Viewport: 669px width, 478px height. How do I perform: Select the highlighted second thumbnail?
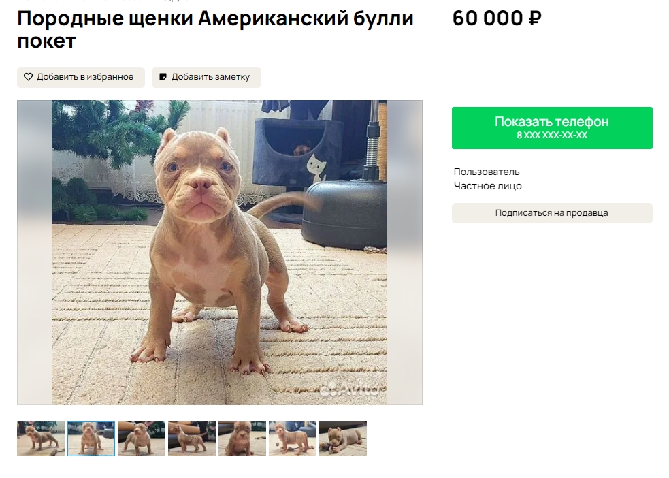(x=91, y=439)
